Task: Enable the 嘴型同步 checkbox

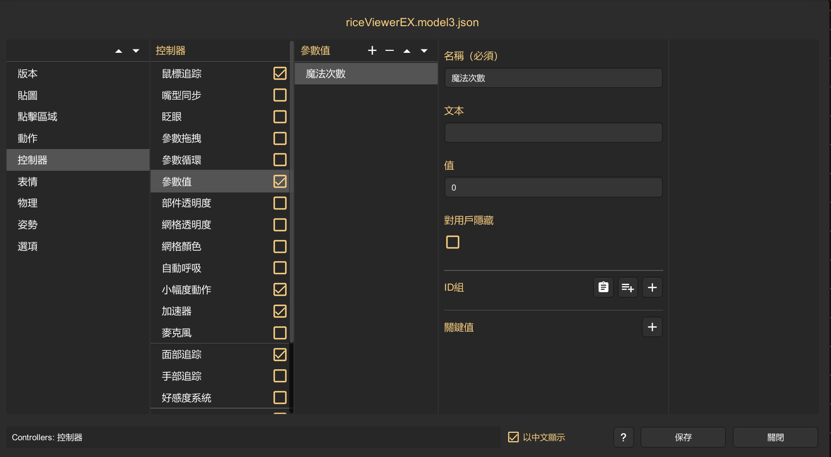Action: tap(280, 95)
